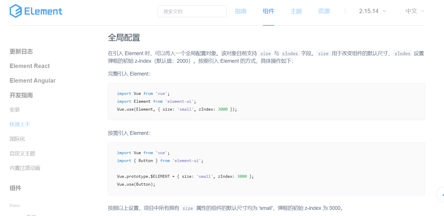Open 更新日志 in the sidebar
The image size is (444, 216).
click(21, 51)
